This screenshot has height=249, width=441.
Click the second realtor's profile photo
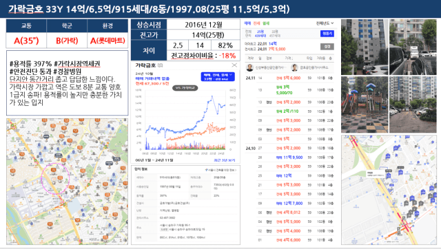(x=294, y=67)
